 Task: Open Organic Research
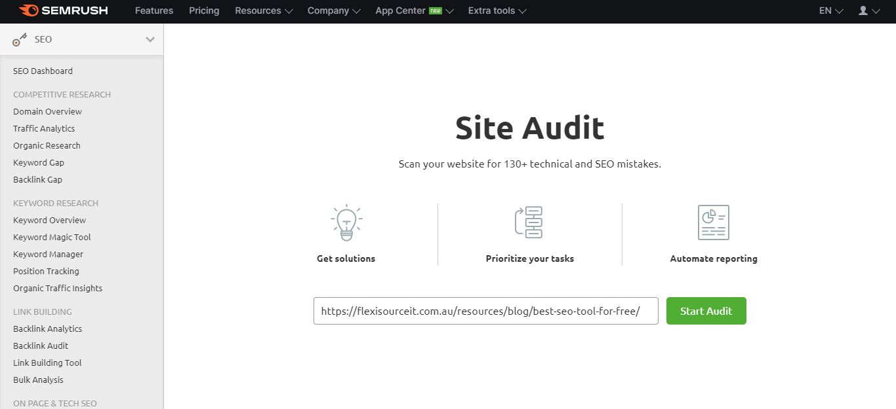point(47,145)
